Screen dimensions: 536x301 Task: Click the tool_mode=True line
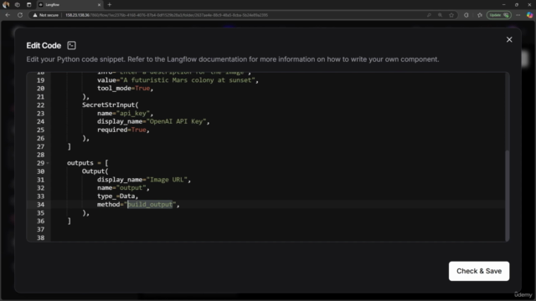(125, 89)
